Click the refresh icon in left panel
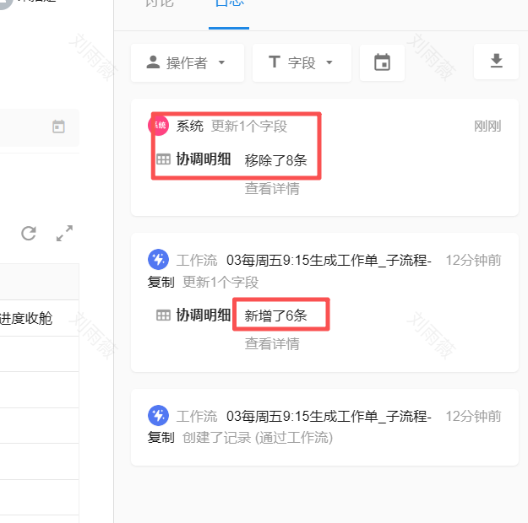Screen dimensions: 528x523 (29, 233)
